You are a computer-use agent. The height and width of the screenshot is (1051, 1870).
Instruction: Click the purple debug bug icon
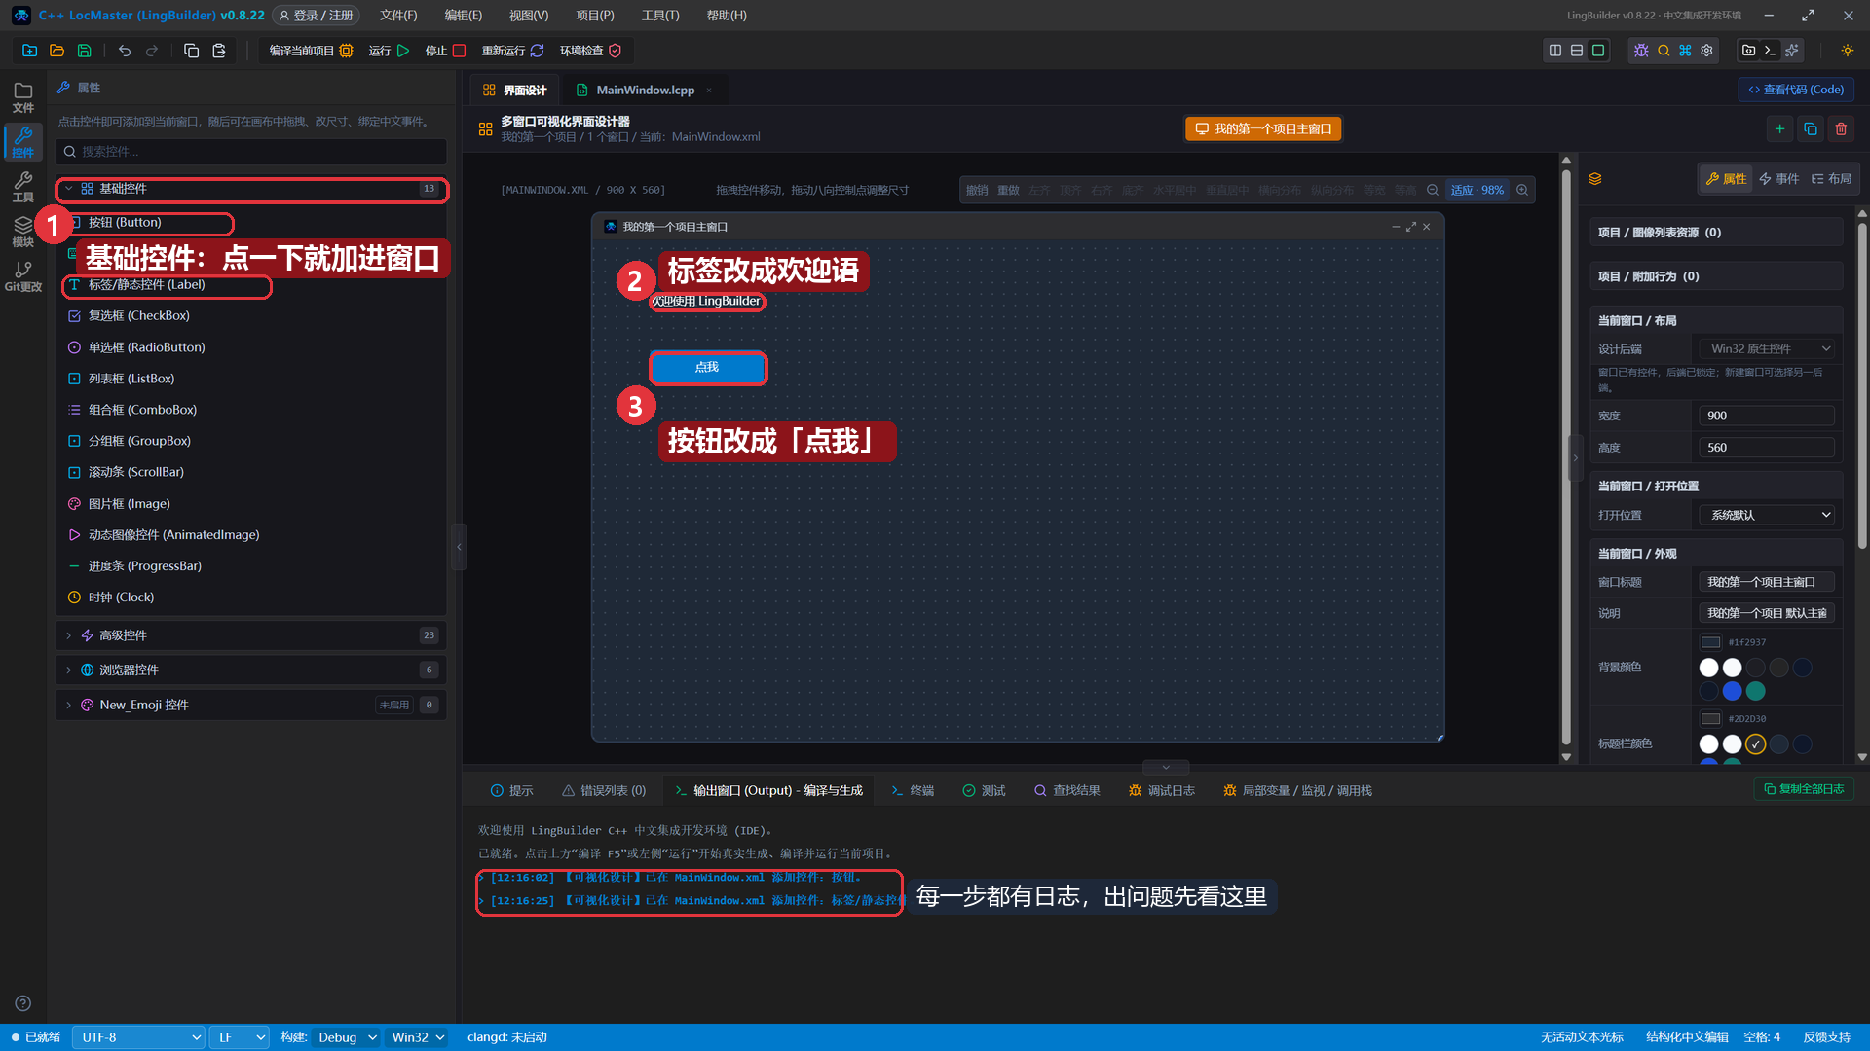1641,51
